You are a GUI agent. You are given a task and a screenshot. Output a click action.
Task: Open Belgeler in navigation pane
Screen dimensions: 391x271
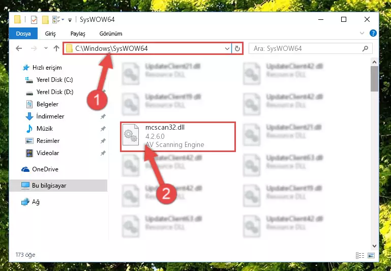[x=42, y=104]
